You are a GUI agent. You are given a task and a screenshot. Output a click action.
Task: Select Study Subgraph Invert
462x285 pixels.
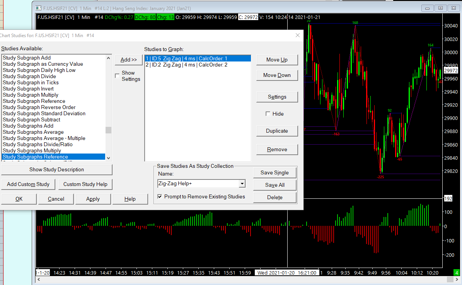53,89
